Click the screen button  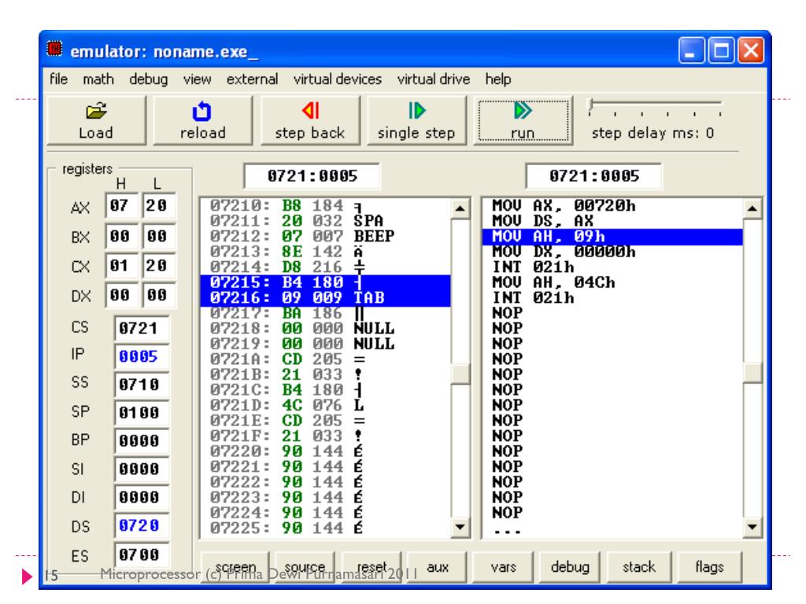[x=235, y=567]
